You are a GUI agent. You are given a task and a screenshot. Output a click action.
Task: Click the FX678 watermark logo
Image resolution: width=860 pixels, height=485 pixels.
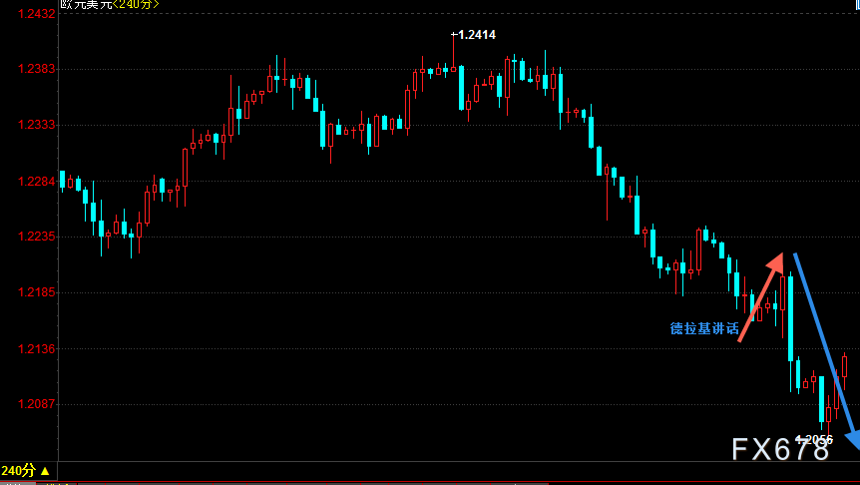click(x=779, y=450)
